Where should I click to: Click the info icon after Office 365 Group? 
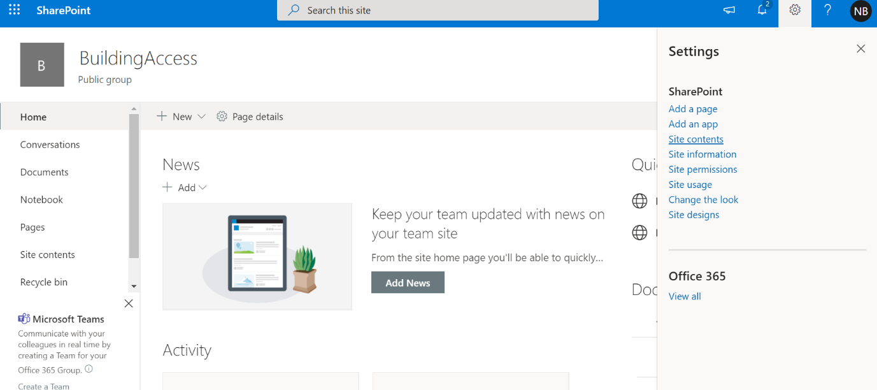(89, 369)
